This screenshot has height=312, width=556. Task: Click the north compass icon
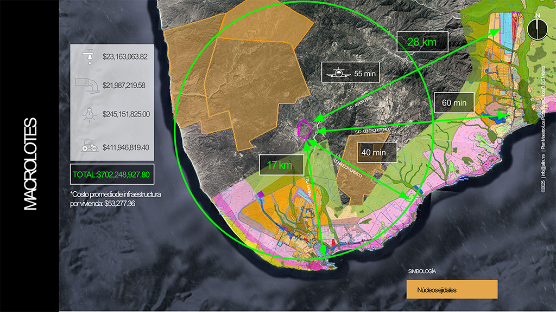click(x=537, y=29)
